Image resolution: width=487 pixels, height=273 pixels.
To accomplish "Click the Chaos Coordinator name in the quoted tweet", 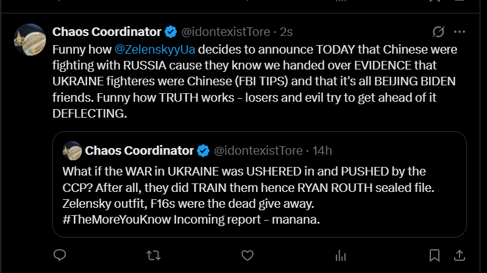I will tap(140, 150).
